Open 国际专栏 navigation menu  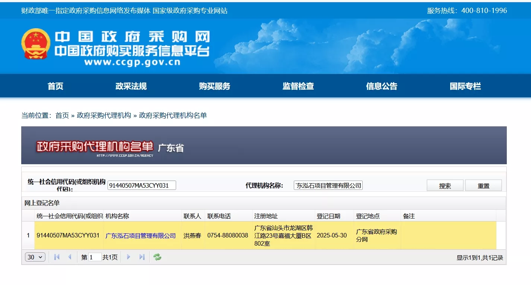pyautogui.click(x=465, y=86)
